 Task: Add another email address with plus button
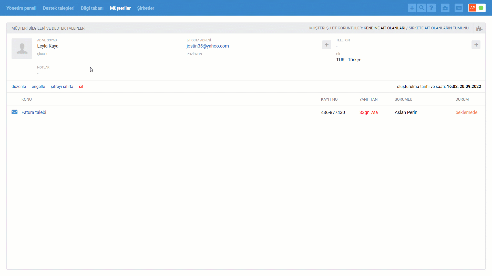(326, 45)
